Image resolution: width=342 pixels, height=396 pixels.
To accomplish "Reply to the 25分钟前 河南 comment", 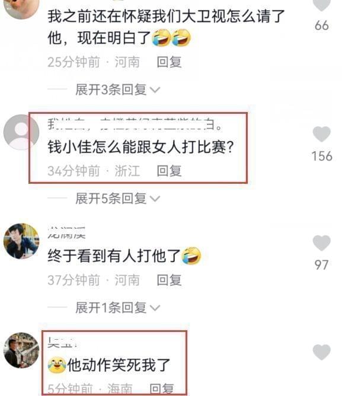I will click(169, 62).
